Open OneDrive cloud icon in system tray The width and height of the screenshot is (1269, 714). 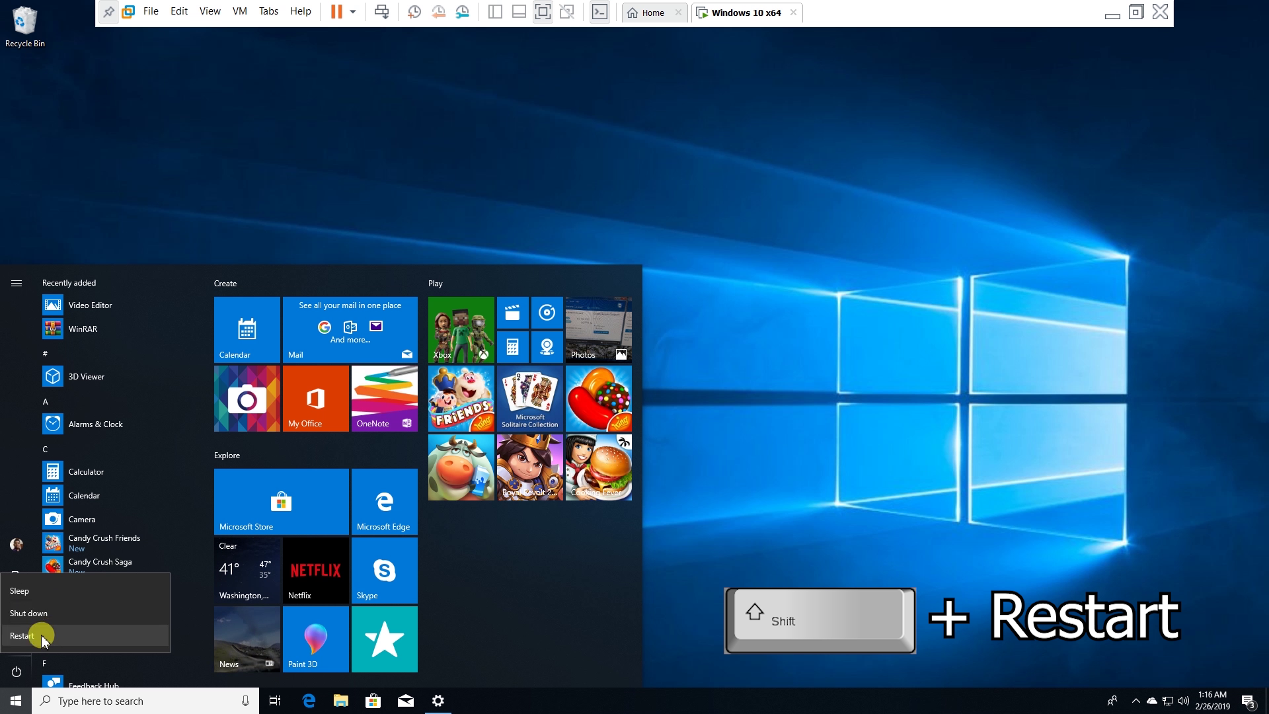pyautogui.click(x=1151, y=701)
